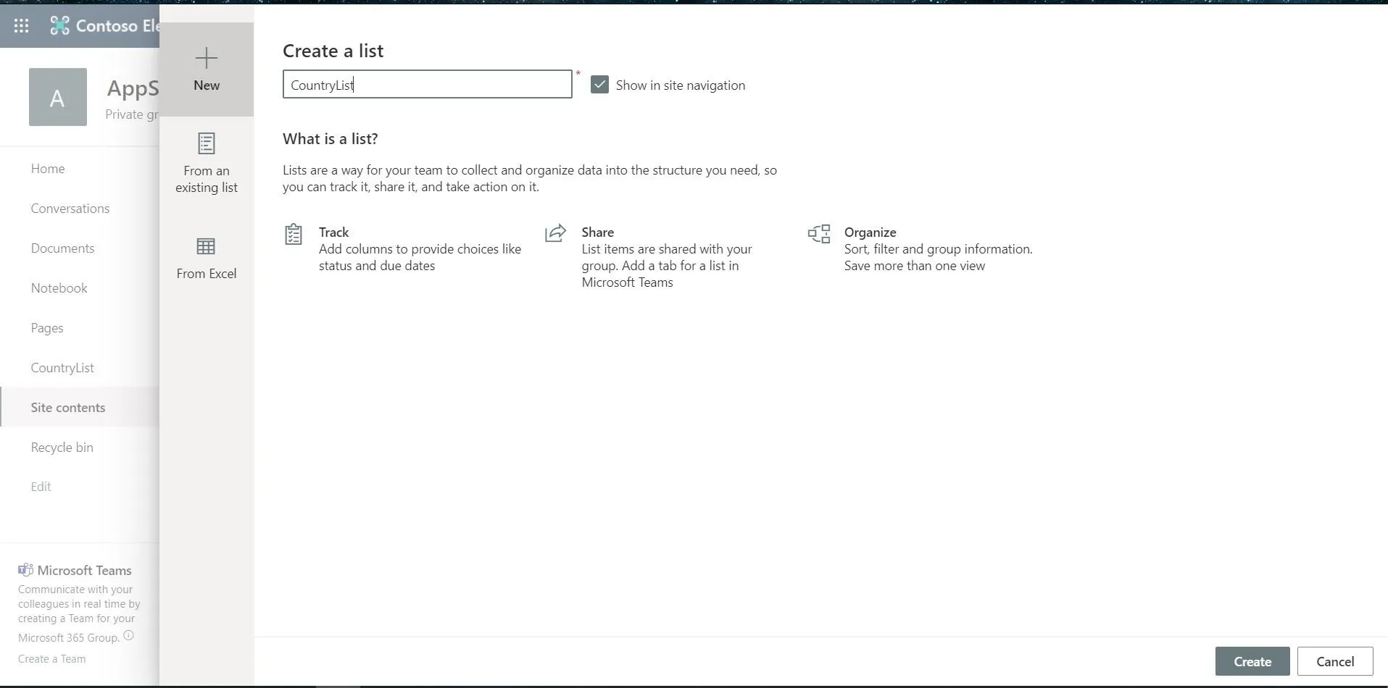Image resolution: width=1388 pixels, height=688 pixels.
Task: Cancel the list creation
Action: pyautogui.click(x=1334, y=661)
